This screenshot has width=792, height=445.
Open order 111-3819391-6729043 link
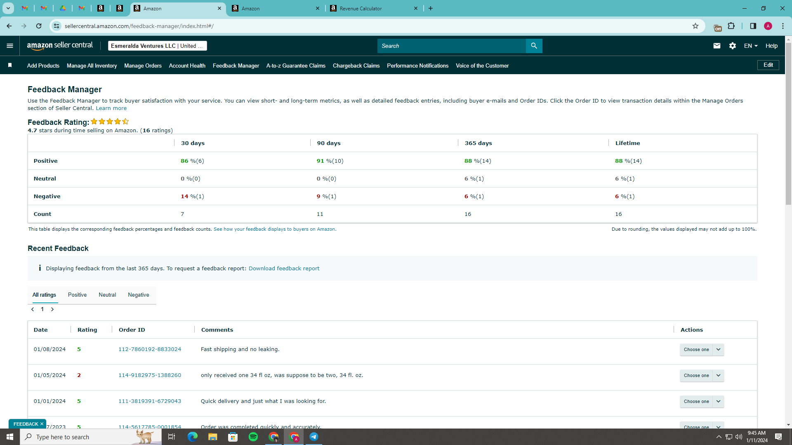tap(150, 401)
